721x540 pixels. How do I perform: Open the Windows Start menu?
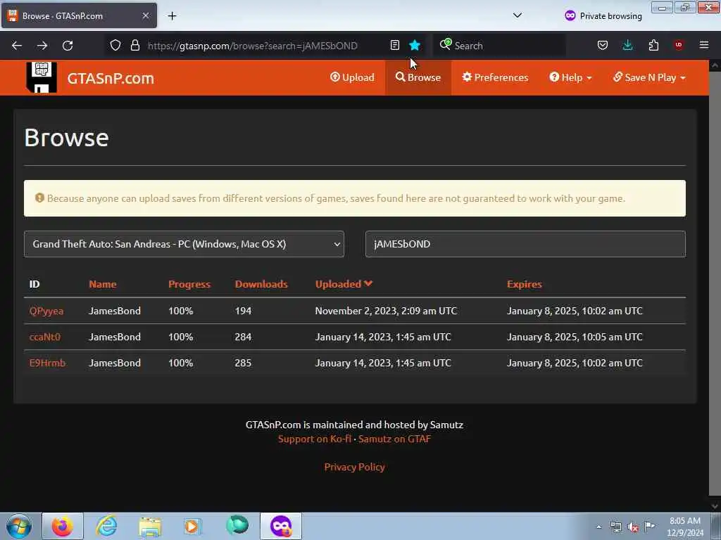pos(19,526)
